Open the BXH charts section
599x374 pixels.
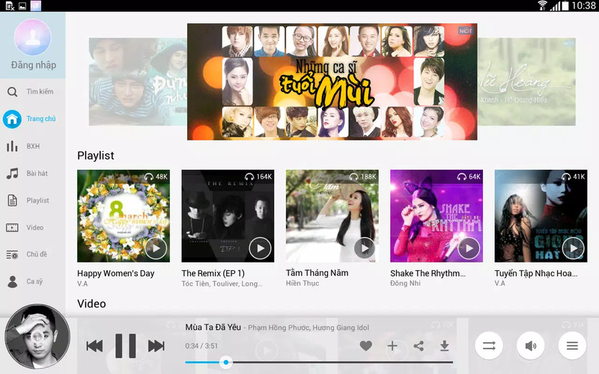(32, 146)
